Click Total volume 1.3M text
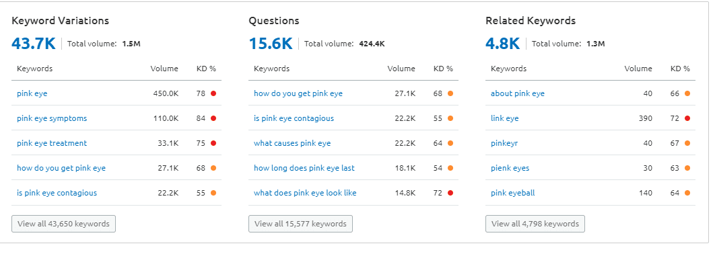 [x=568, y=44]
